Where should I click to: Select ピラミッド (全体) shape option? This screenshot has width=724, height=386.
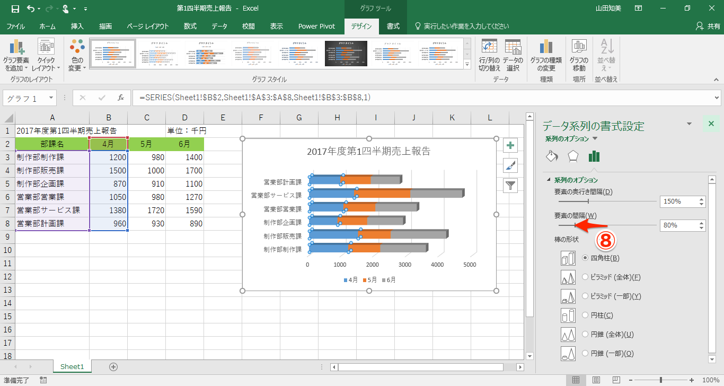click(586, 277)
